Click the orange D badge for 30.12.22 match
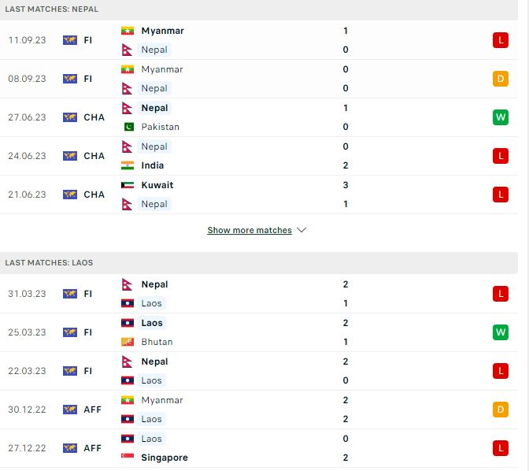 pyautogui.click(x=501, y=410)
